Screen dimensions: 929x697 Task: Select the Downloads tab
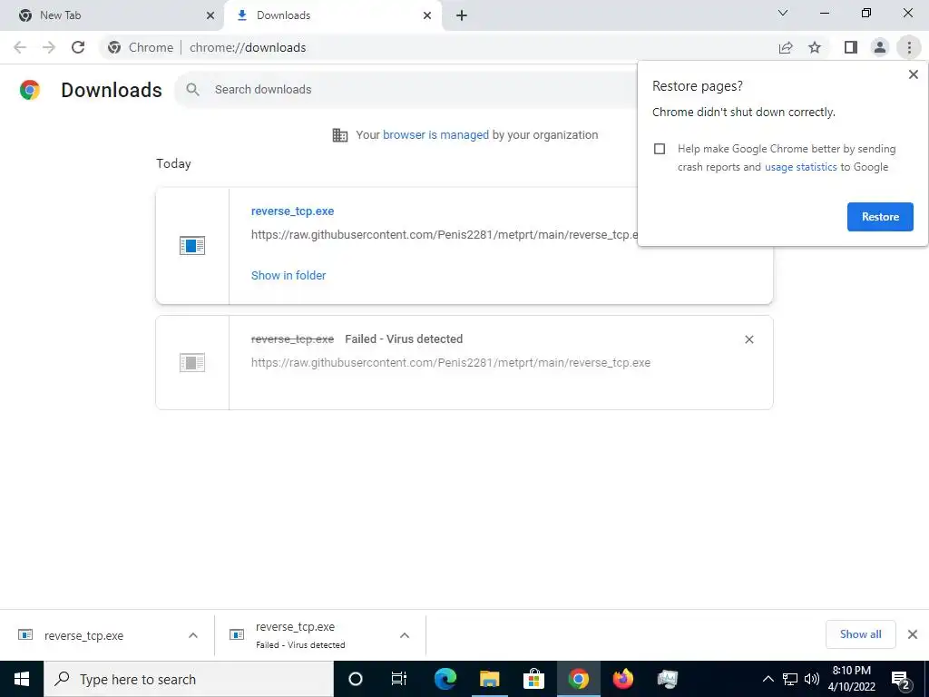[x=333, y=15]
